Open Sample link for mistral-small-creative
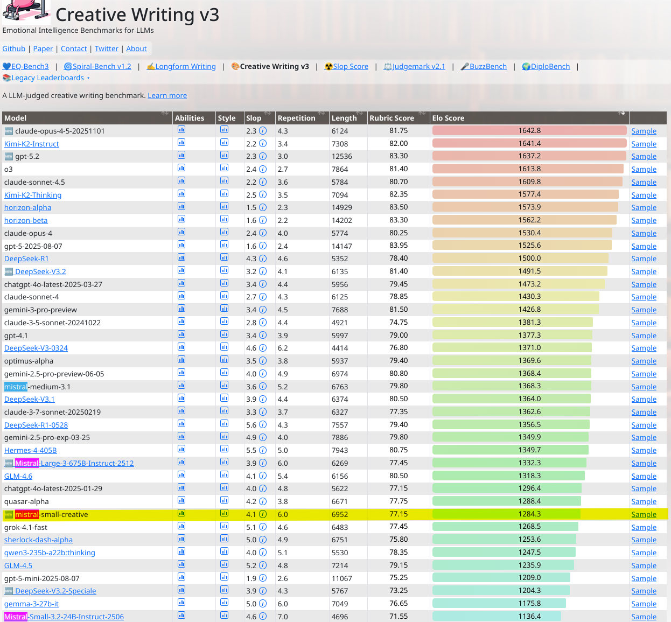 pyautogui.click(x=644, y=514)
